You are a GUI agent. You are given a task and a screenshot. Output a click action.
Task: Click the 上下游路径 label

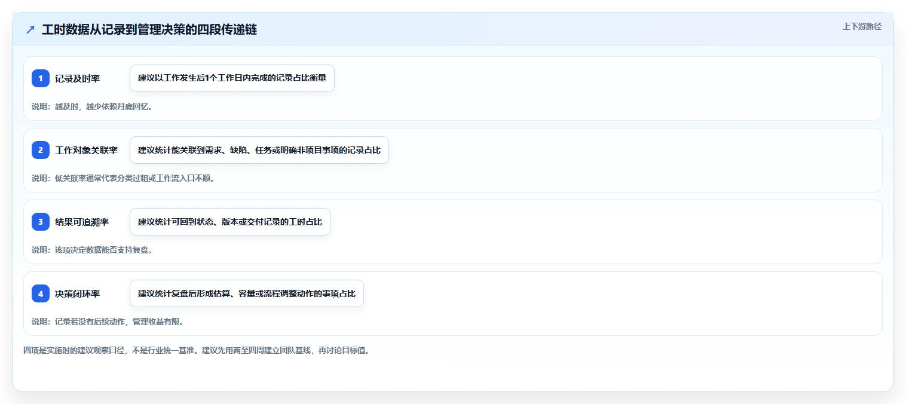click(862, 26)
